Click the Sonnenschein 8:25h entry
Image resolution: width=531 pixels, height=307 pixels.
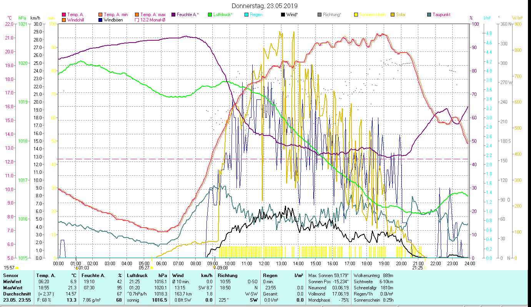pos(374,300)
